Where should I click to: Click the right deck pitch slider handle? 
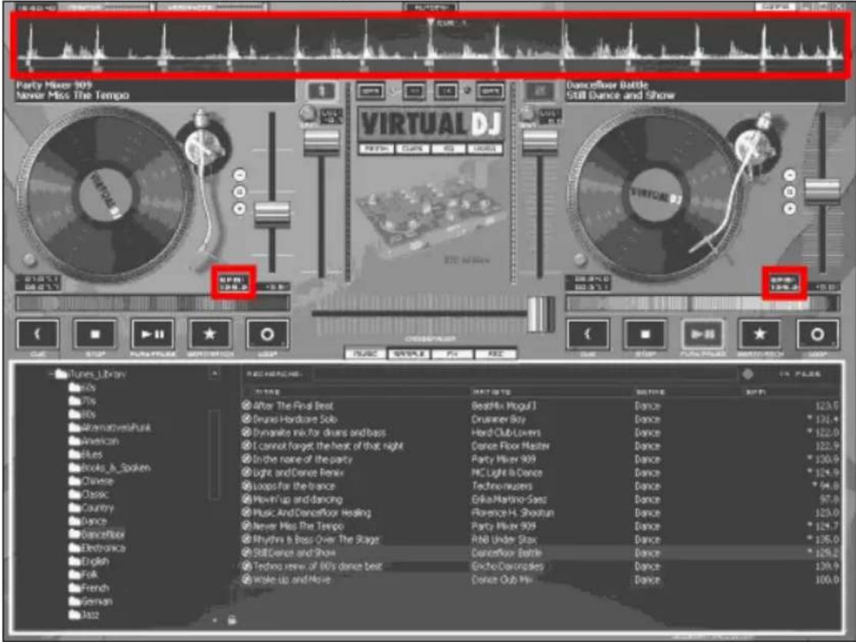tap(822, 191)
